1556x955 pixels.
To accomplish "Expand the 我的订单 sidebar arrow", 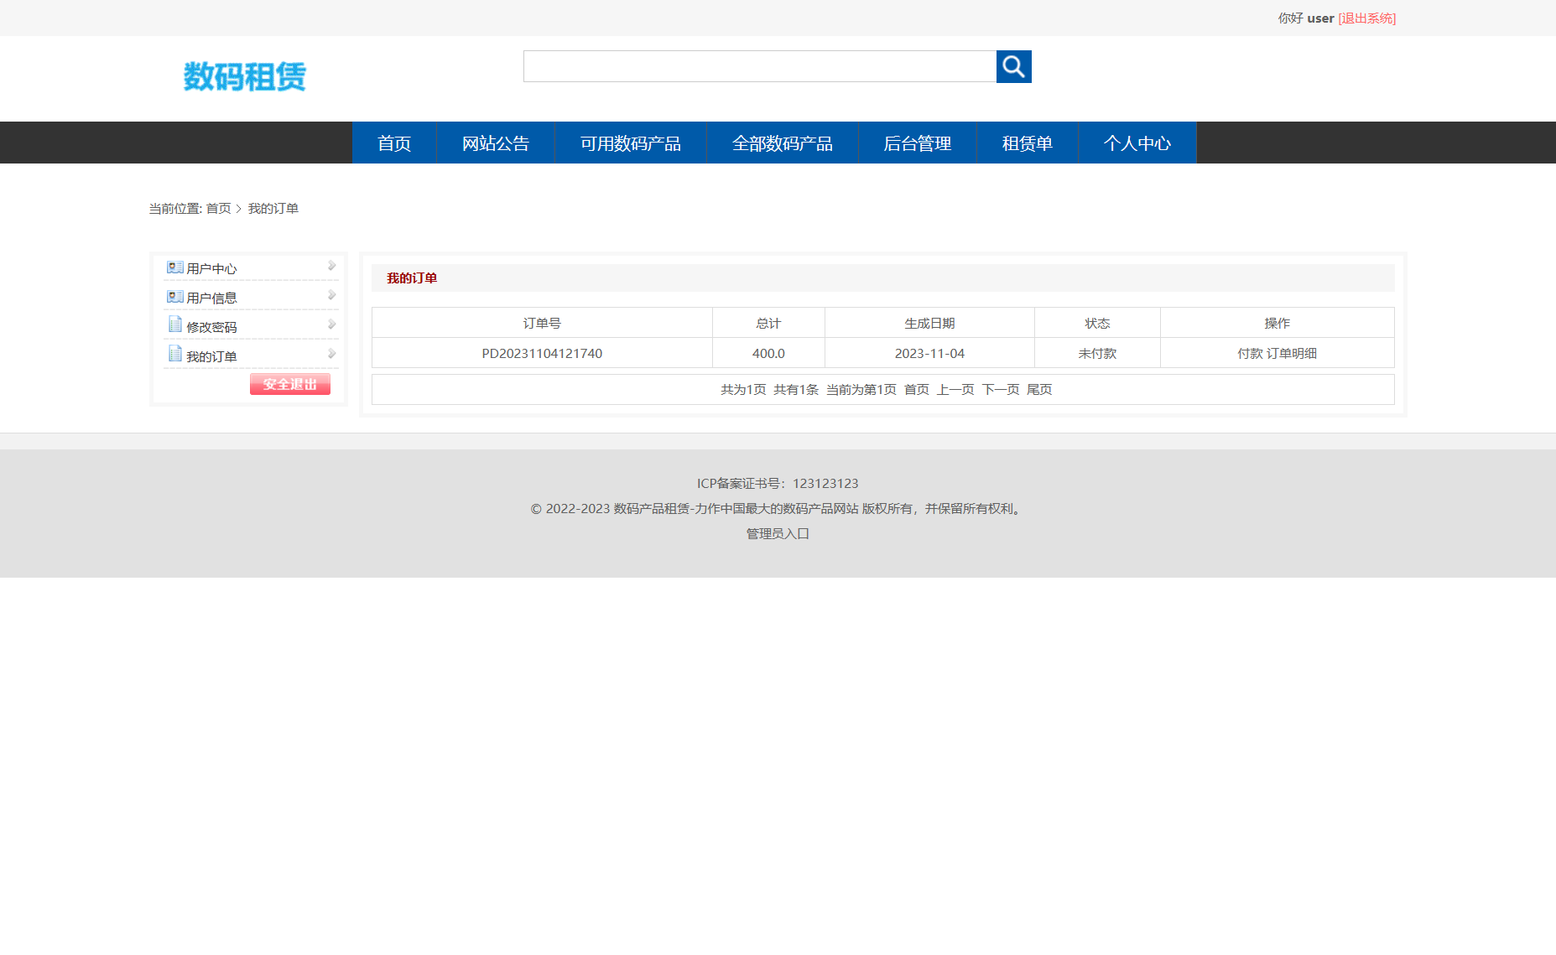I will 332,353.
